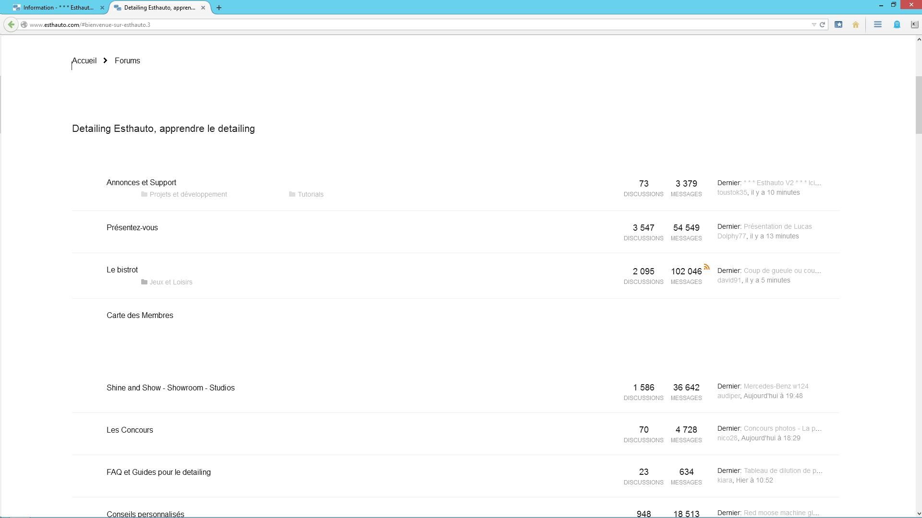
Task: Open the Présentez-vous forum
Action: point(132,228)
